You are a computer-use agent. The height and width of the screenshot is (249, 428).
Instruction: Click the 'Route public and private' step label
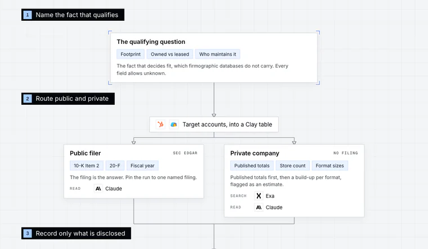click(68, 99)
